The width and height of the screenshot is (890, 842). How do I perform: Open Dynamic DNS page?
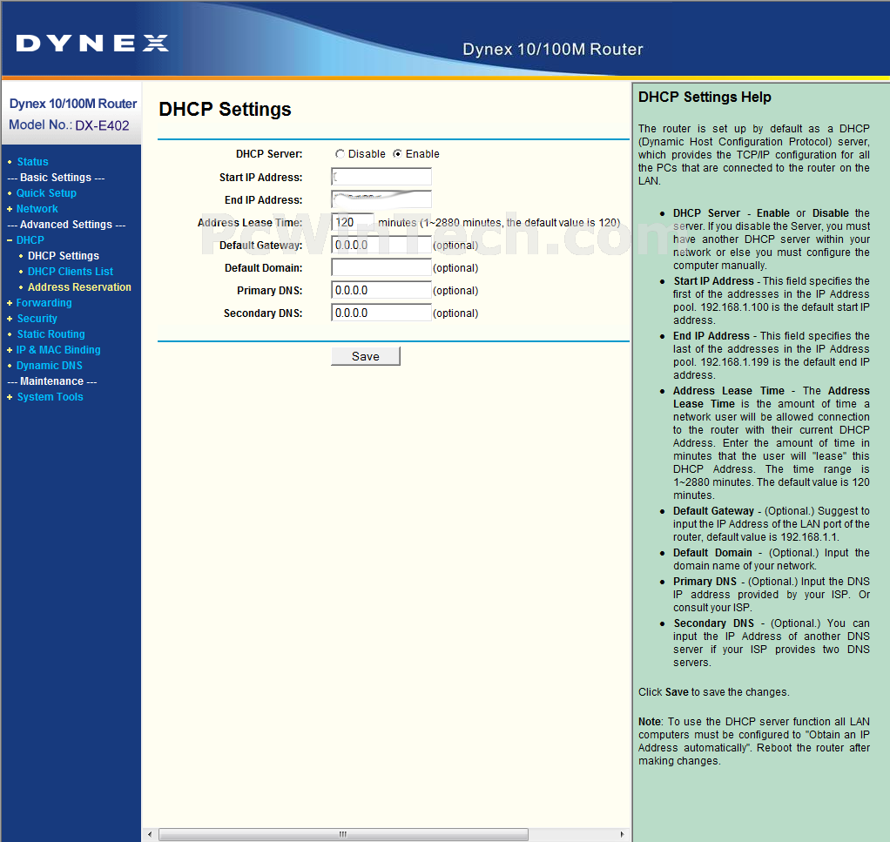(x=50, y=366)
